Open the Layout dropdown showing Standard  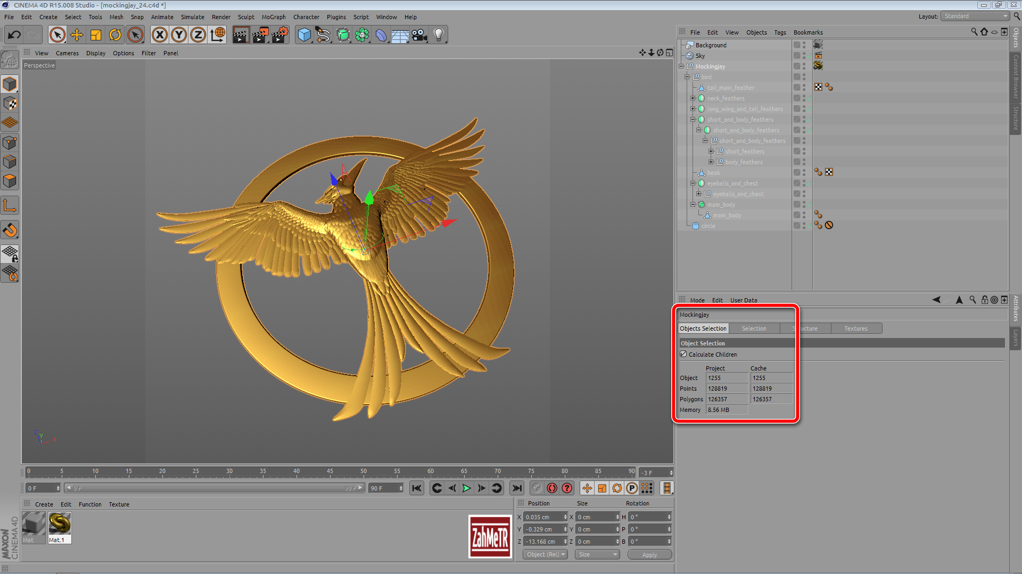click(974, 16)
